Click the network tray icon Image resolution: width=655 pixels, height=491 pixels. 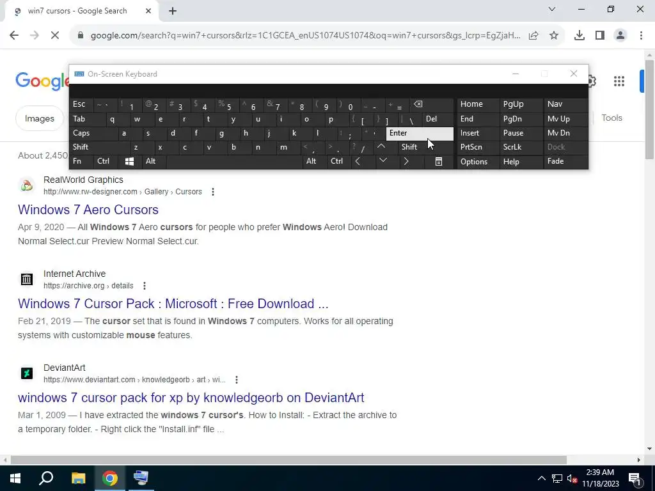click(557, 478)
